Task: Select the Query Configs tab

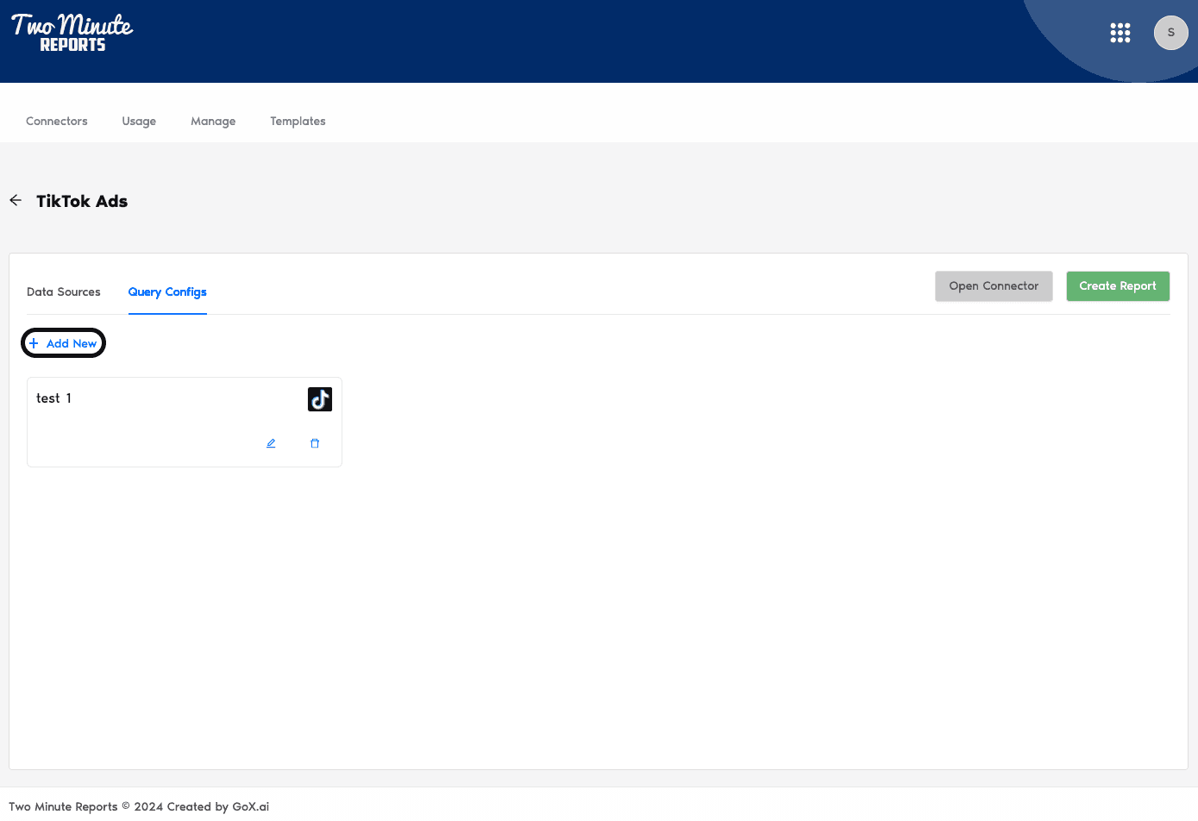Action: point(167,291)
